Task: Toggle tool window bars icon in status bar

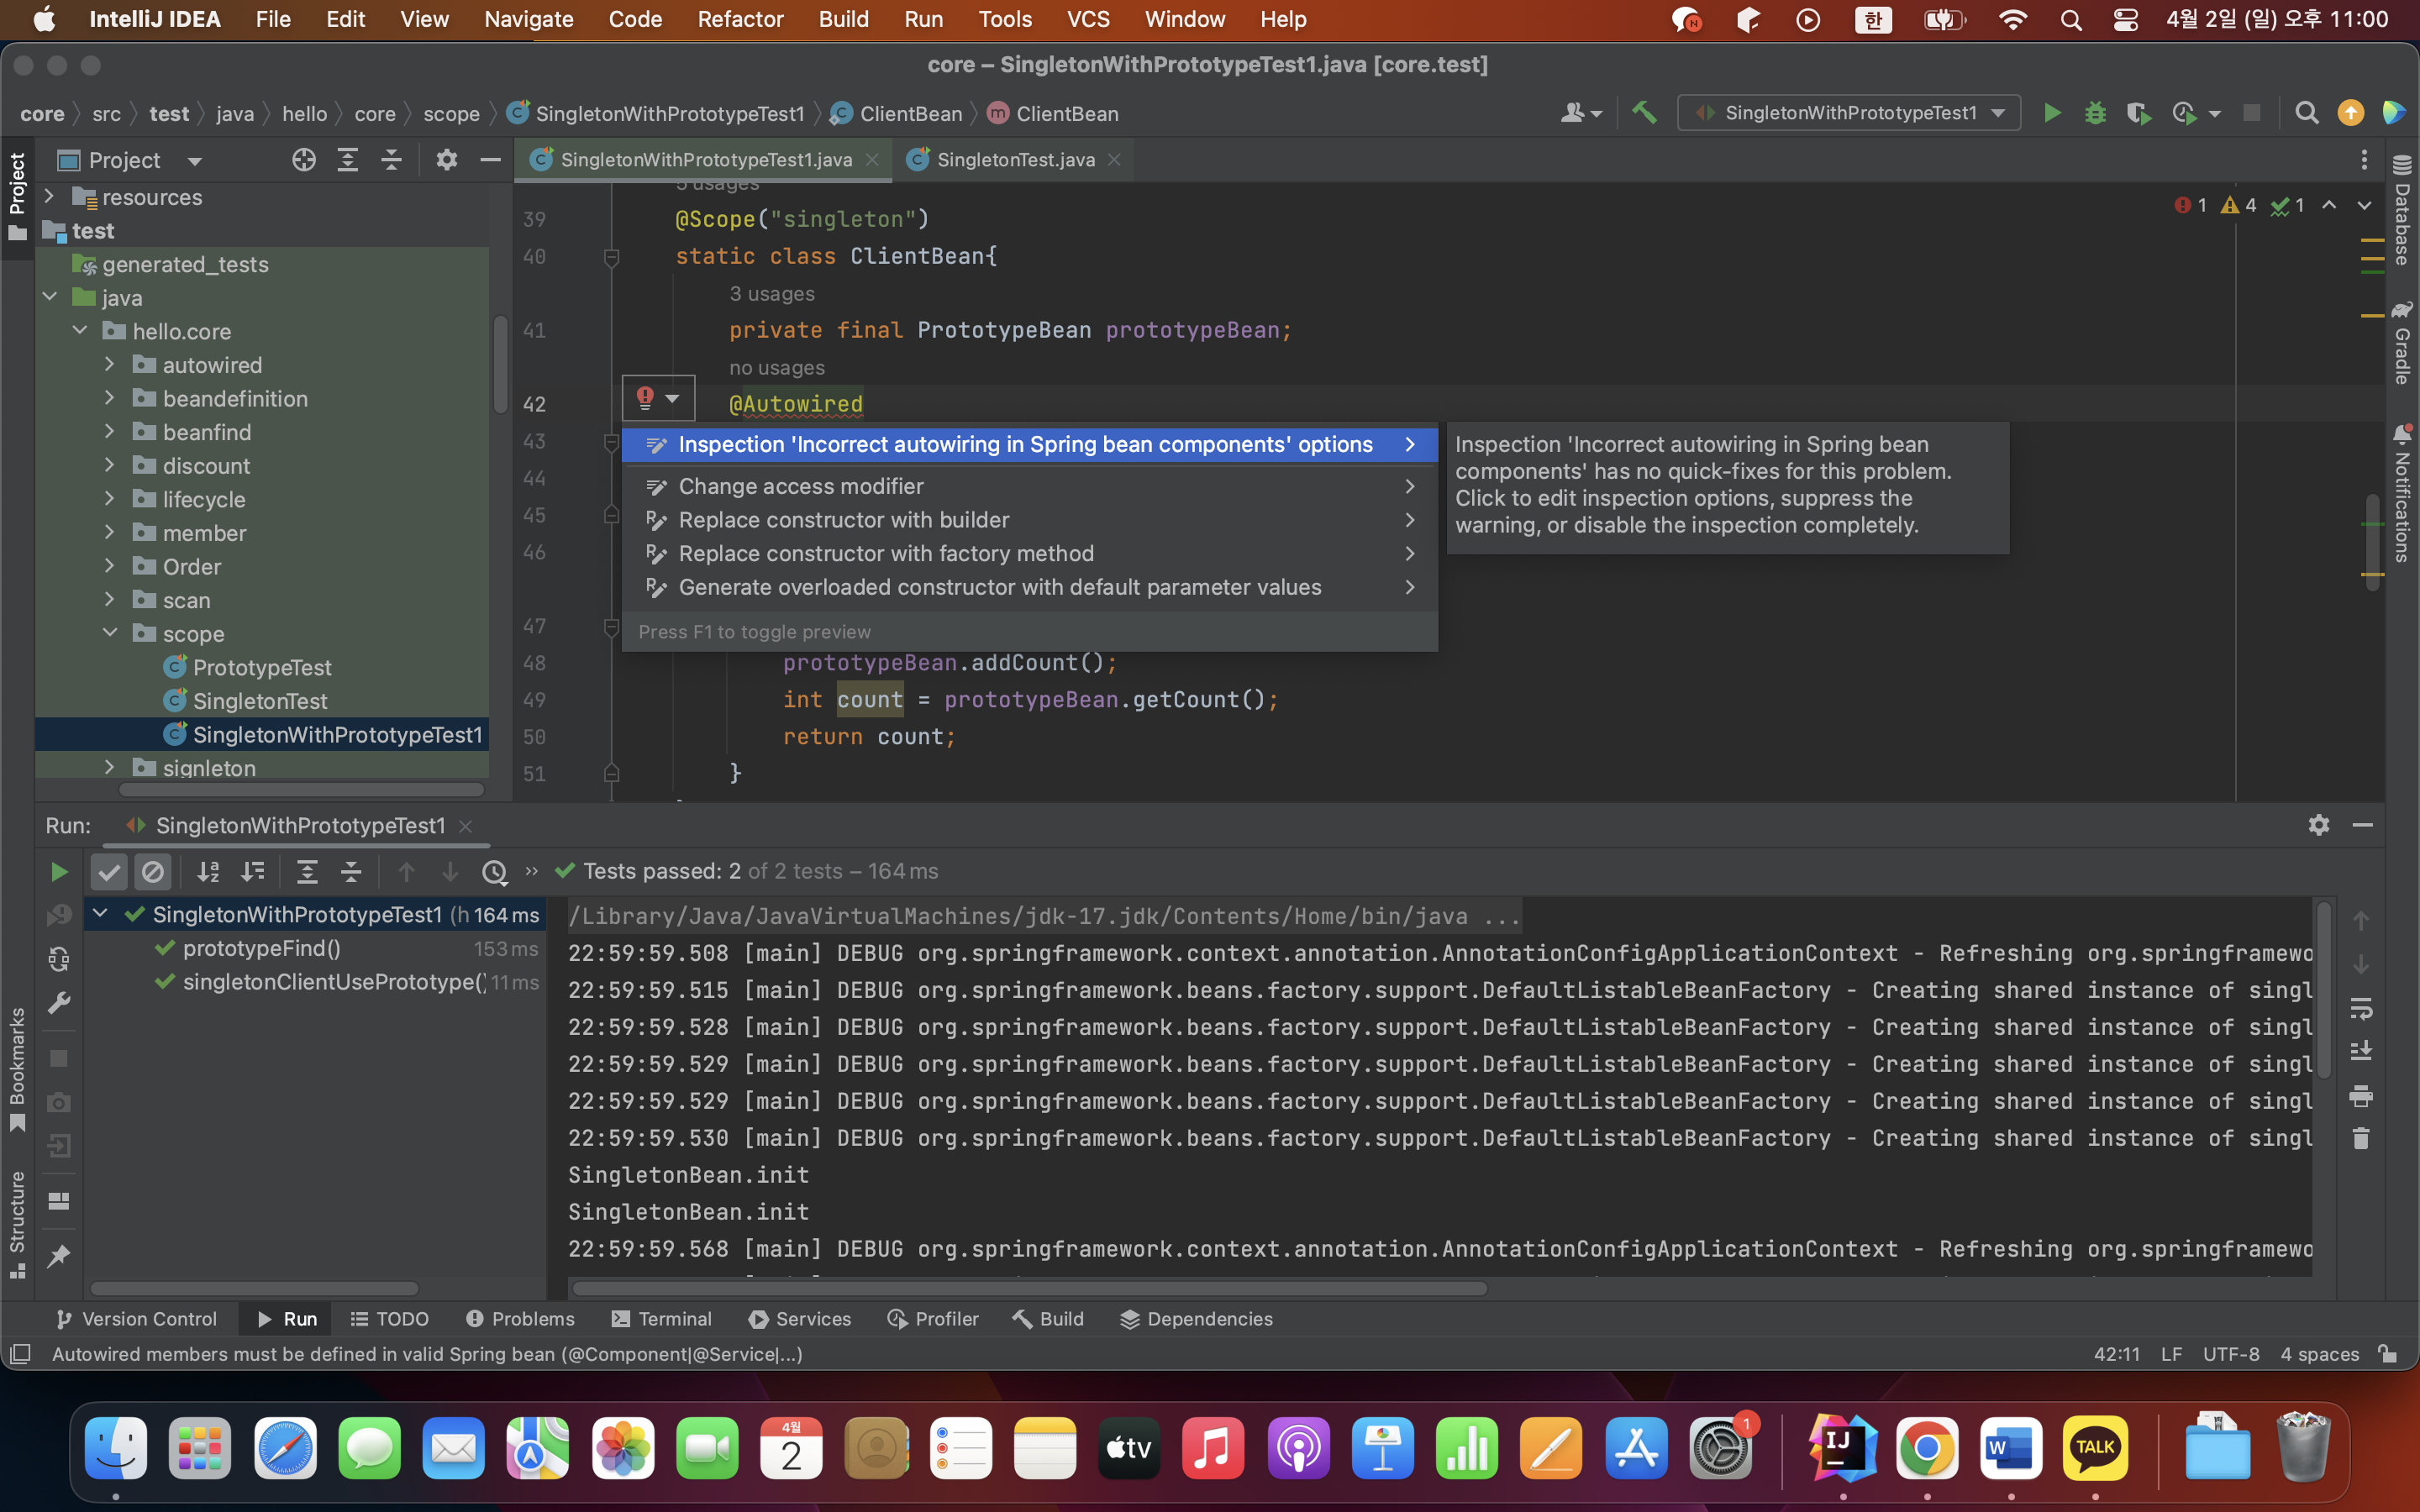Action: tap(20, 1354)
